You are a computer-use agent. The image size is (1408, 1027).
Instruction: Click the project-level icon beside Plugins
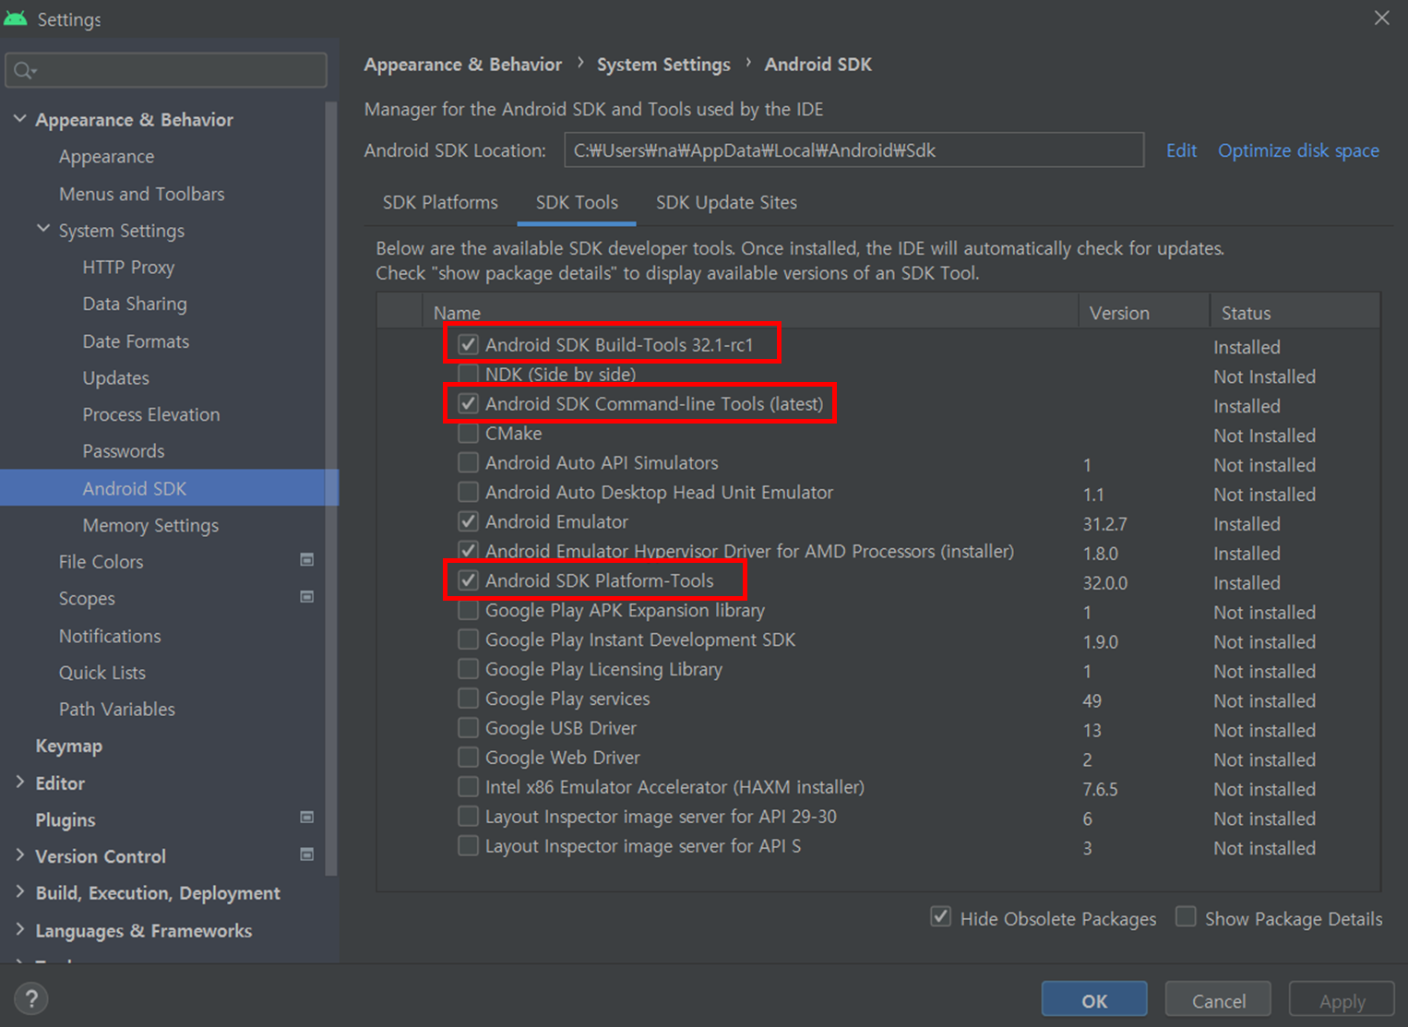pyautogui.click(x=307, y=818)
